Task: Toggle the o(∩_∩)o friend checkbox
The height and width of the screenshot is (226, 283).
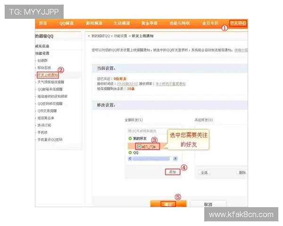Action: click(x=139, y=146)
